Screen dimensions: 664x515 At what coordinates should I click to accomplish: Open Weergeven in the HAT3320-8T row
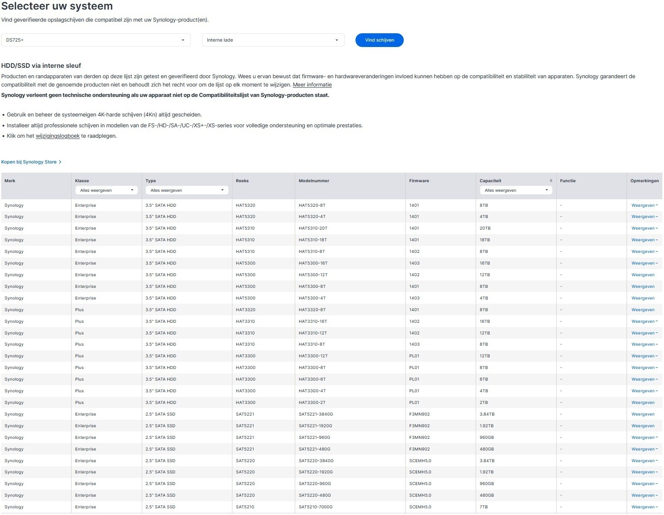coord(643,310)
